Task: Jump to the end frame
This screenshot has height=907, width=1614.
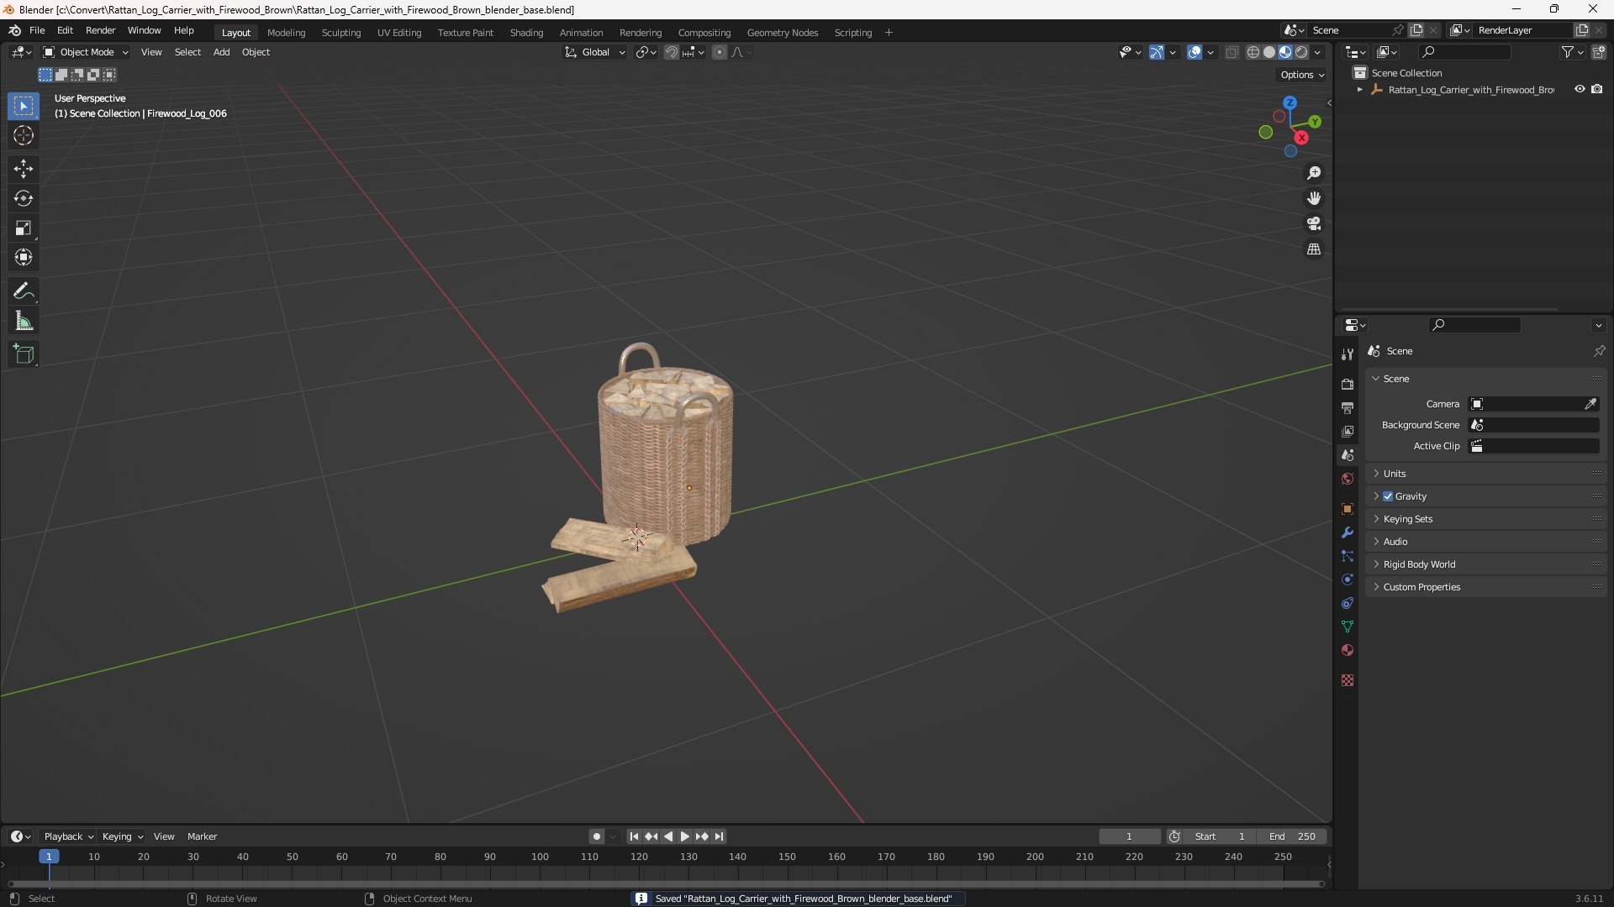Action: pyautogui.click(x=719, y=836)
